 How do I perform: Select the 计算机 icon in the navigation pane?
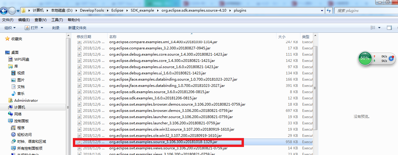coord(10,107)
